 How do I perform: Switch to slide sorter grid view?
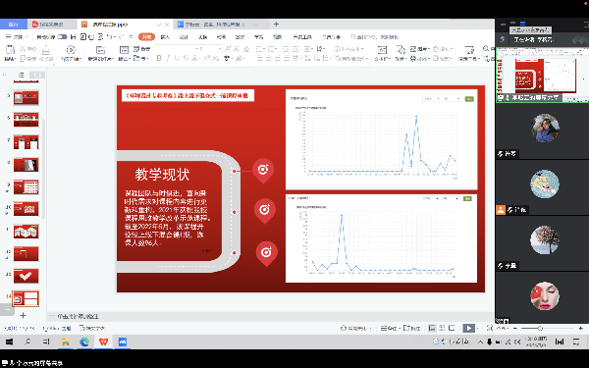coord(442,328)
